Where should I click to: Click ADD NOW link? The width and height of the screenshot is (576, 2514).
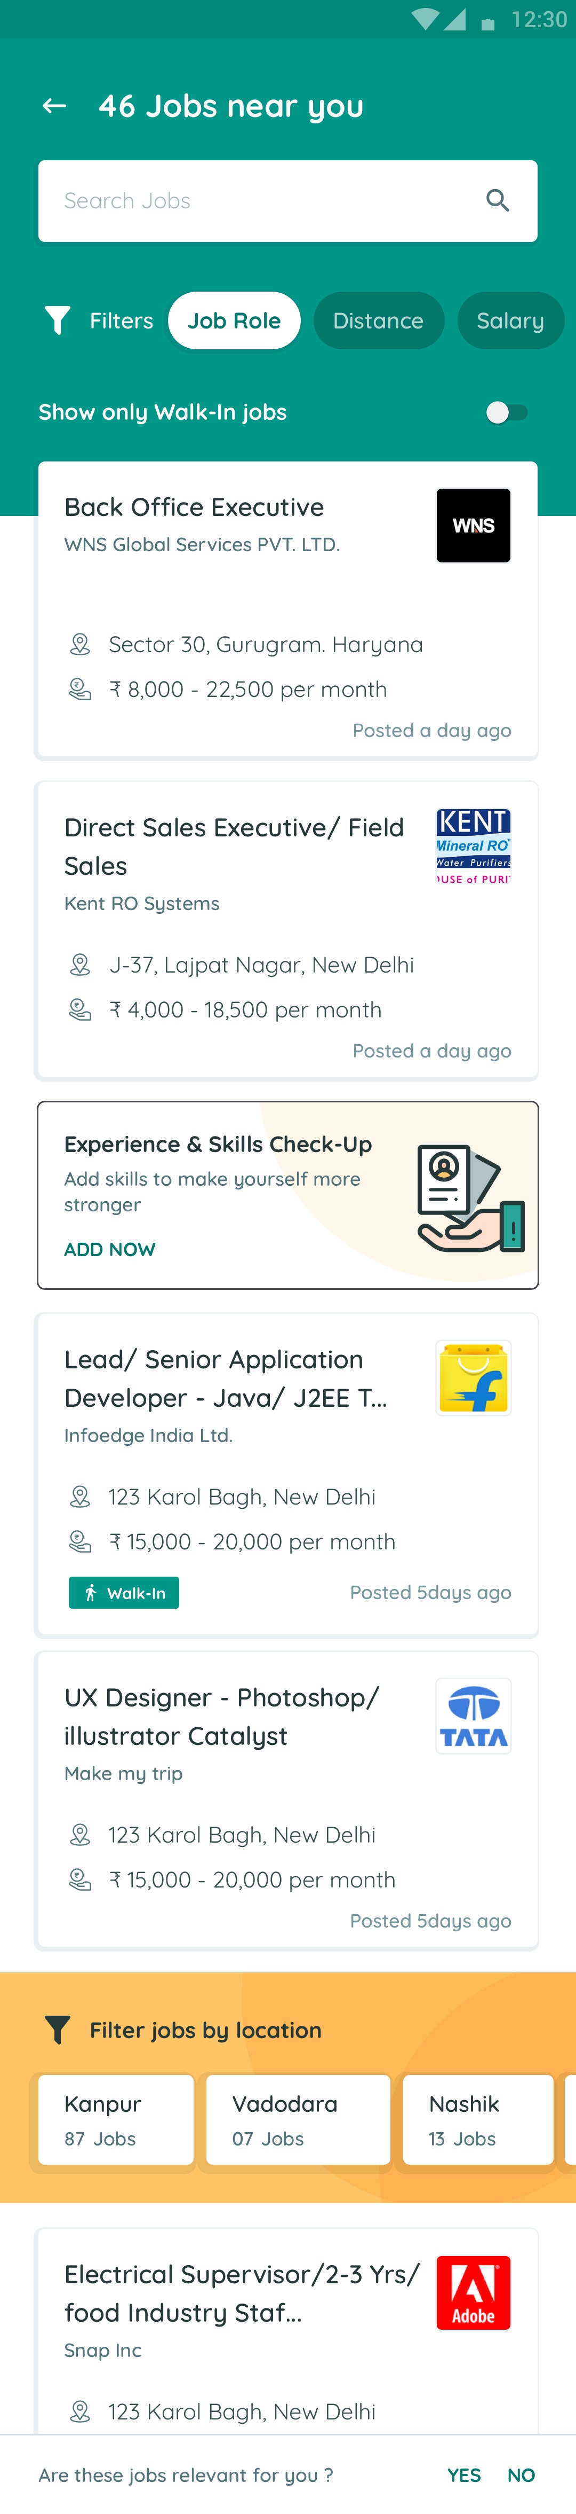110,1249
